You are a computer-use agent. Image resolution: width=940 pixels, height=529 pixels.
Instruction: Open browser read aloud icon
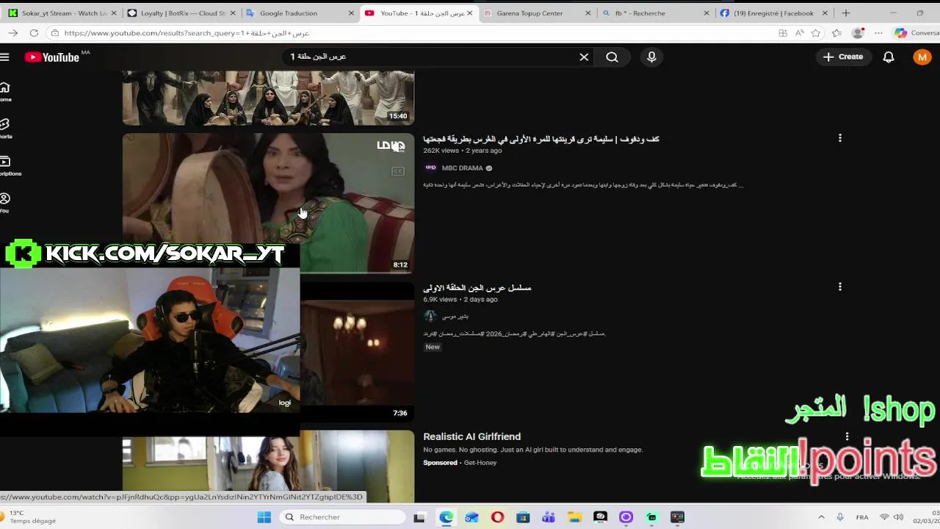(799, 33)
